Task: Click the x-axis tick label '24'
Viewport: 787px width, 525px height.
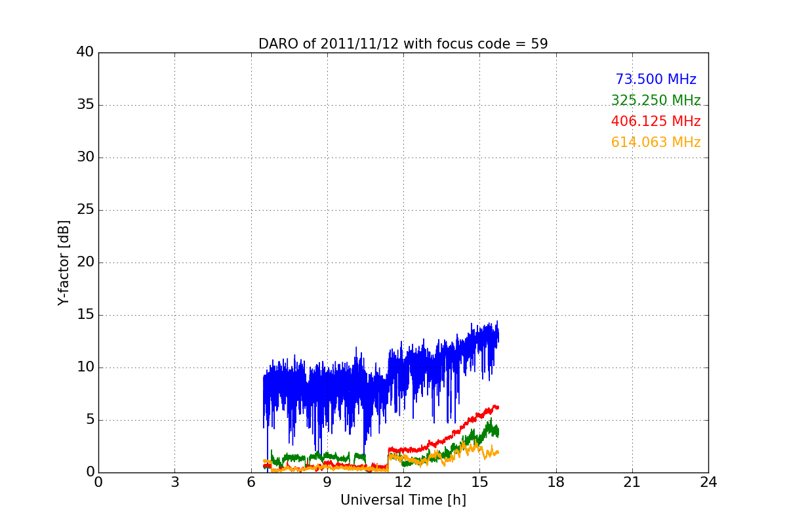Action: (x=708, y=482)
